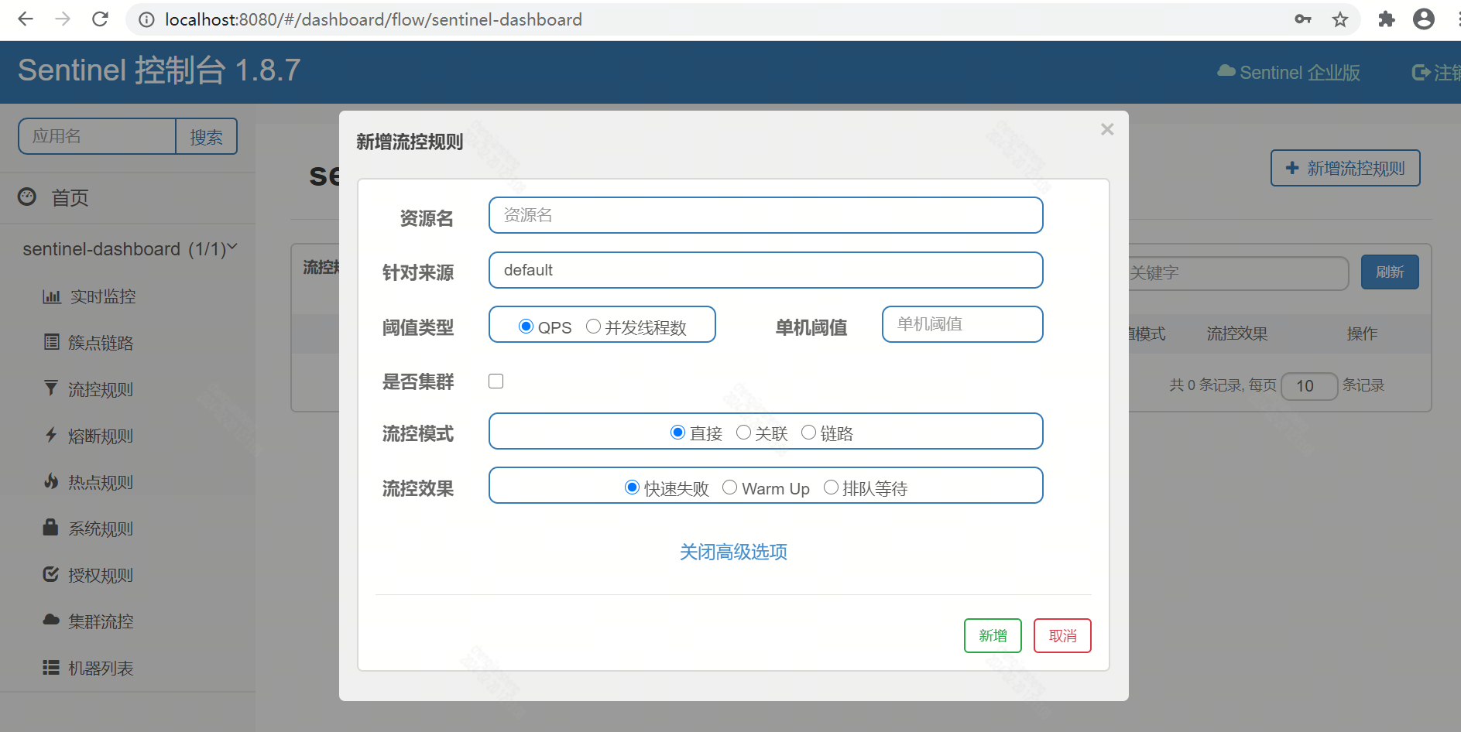Click the 新增流控规则 button on page
Screen dimensions: 1461x732
1346,168
